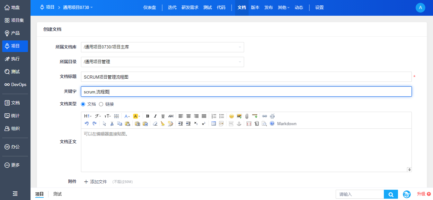The height and width of the screenshot is (200, 433).
Task: Click the 添加文件 add attachment link
Action: 95,182
